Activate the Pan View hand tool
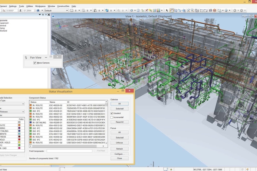257x171 pixels. 172,10
